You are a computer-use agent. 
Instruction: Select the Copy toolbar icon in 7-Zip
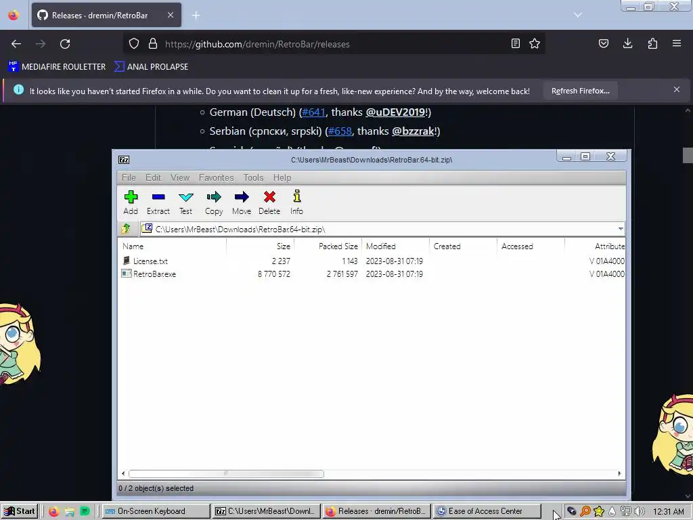[x=213, y=202]
